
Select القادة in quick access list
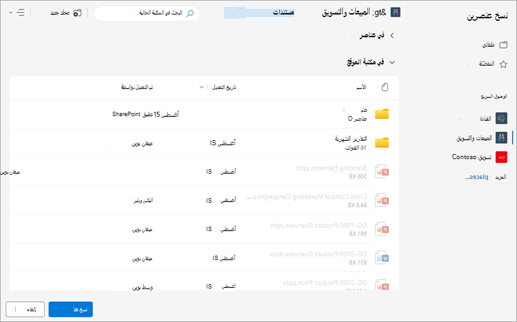[485, 119]
